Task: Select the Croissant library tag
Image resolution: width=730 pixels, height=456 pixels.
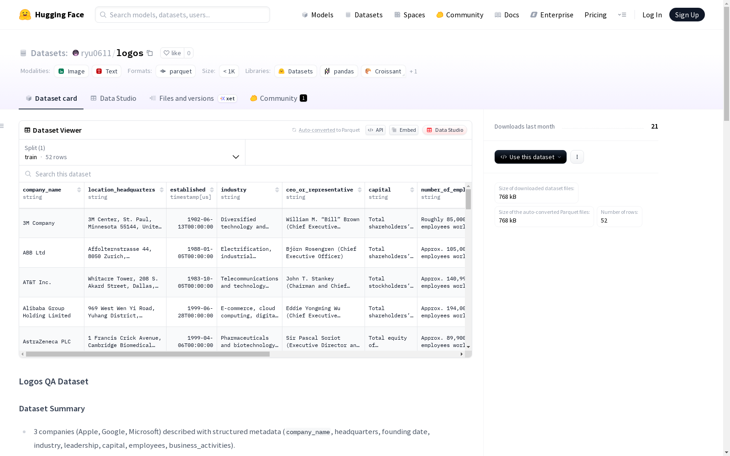Action: 384,71
